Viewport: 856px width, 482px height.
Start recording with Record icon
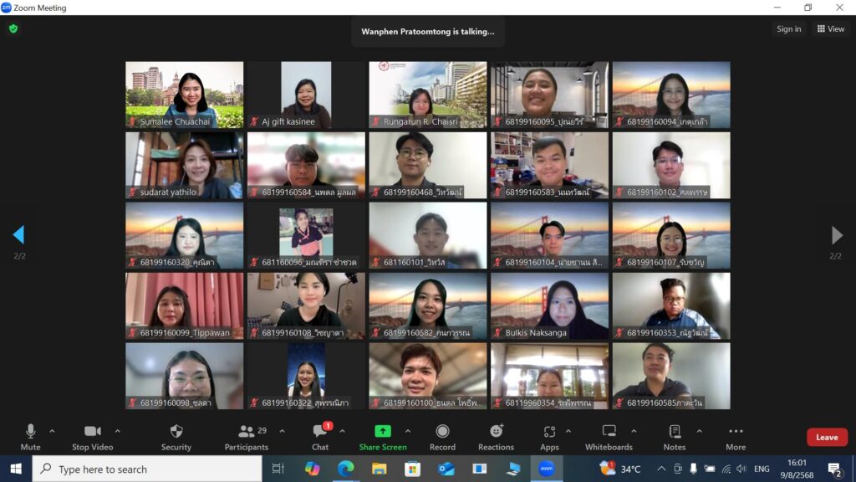[x=442, y=436]
